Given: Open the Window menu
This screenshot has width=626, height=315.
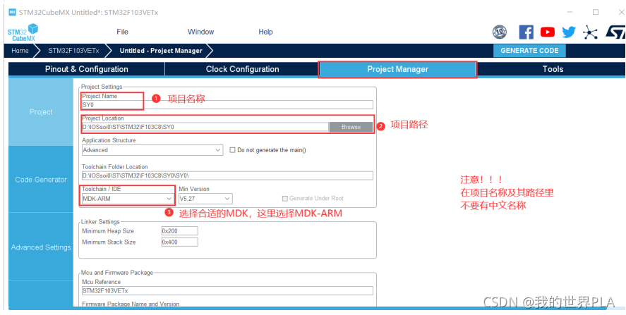Looking at the screenshot, I should 201,32.
